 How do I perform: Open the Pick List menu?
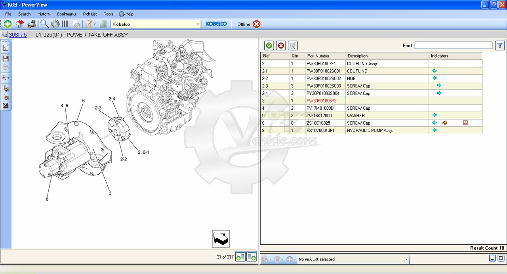click(x=90, y=14)
